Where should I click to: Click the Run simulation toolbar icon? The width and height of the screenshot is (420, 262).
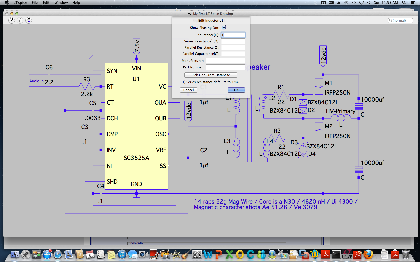(12, 20)
